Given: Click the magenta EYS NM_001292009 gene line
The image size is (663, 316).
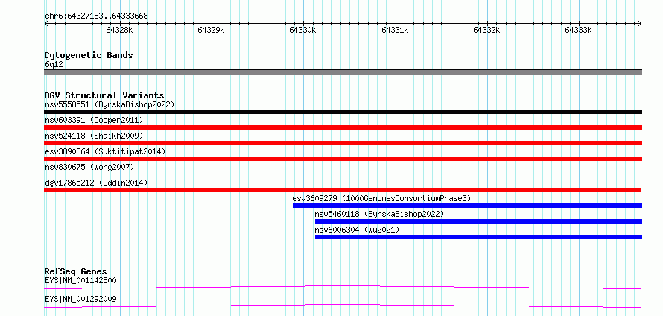Looking at the screenshot, I should coord(343,306).
